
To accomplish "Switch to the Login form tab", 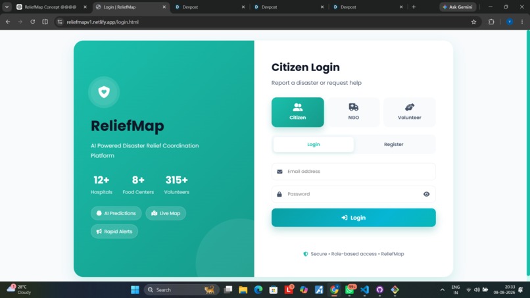I will click(x=314, y=145).
